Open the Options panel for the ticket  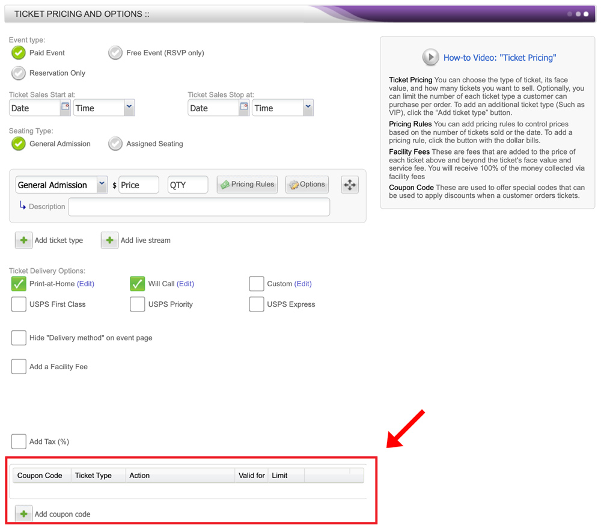coord(307,185)
